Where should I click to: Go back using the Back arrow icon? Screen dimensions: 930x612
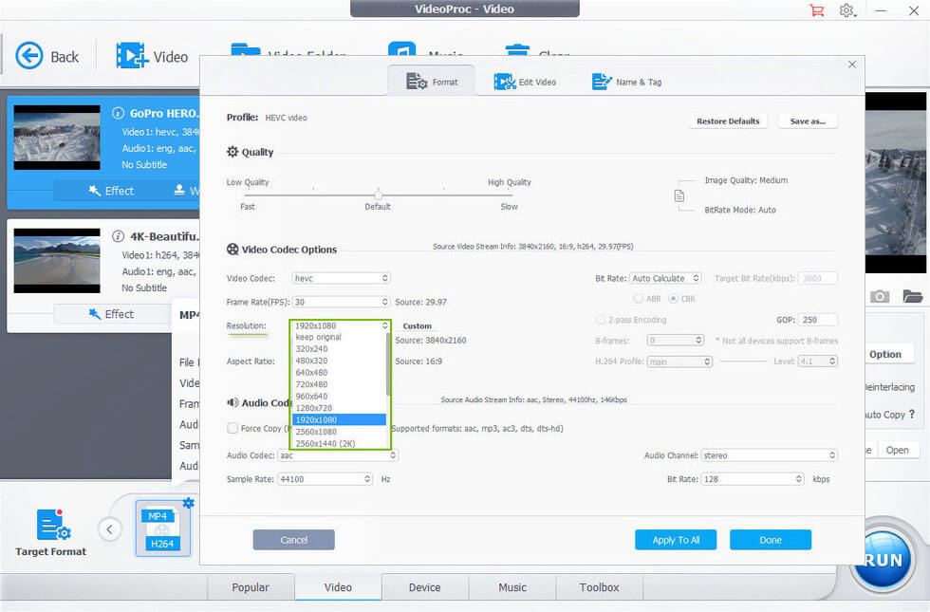(29, 56)
